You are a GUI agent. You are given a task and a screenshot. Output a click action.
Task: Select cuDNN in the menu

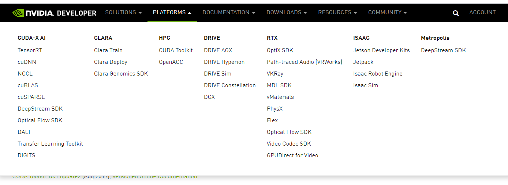point(27,62)
